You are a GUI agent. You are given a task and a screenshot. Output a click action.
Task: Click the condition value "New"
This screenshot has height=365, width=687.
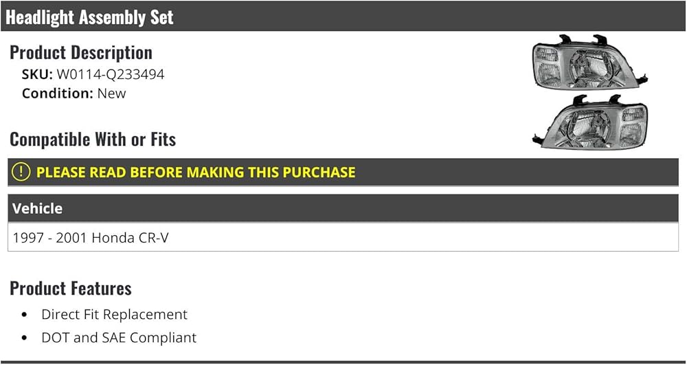coord(112,93)
